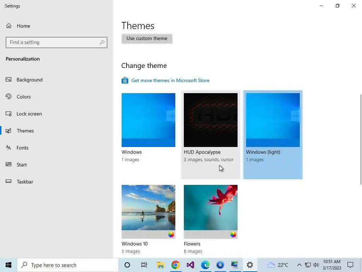This screenshot has height=272, width=362.
Task: Open the clock showing 10:51 AM
Action: coord(332,265)
